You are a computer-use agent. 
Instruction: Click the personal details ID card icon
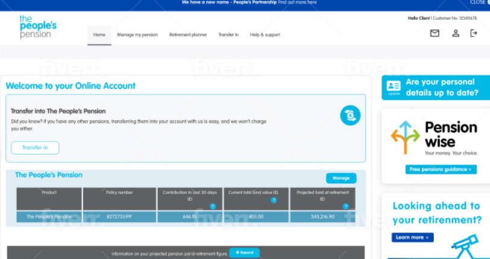[x=394, y=86]
